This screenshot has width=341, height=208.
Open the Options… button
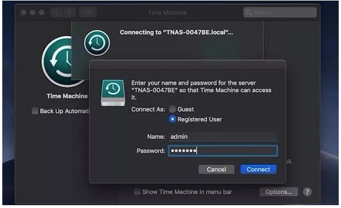click(x=279, y=191)
